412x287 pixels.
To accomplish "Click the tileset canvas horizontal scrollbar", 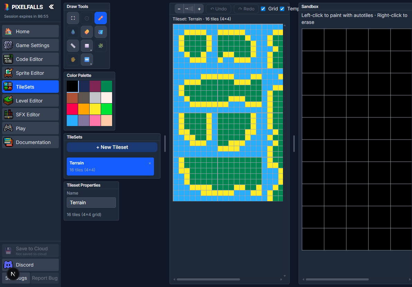I will 208,279.
